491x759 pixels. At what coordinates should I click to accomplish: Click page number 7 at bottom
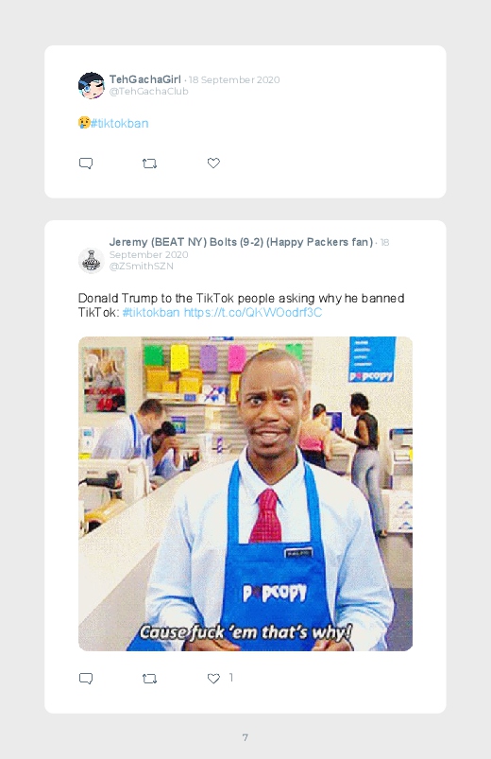(245, 737)
